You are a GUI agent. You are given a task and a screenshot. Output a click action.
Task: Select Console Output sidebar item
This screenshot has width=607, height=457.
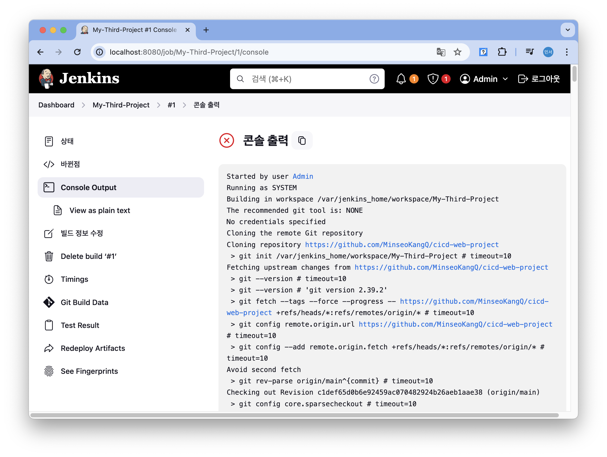[x=88, y=188]
